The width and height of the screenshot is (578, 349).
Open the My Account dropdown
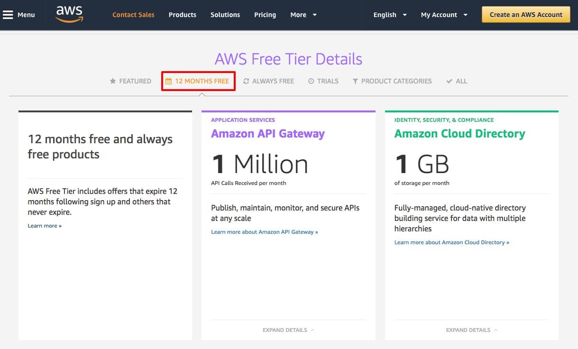pyautogui.click(x=444, y=15)
